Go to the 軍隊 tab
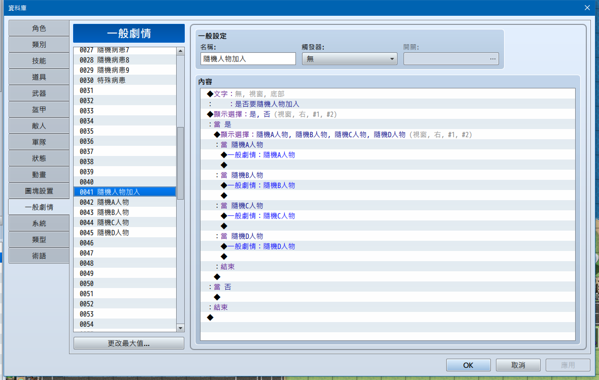 click(39, 142)
